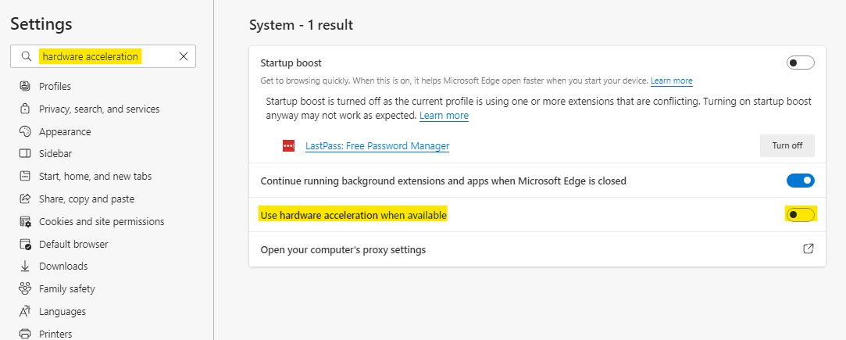Click the Sidebar panel icon
Image resolution: width=846 pixels, height=340 pixels.
tap(25, 154)
